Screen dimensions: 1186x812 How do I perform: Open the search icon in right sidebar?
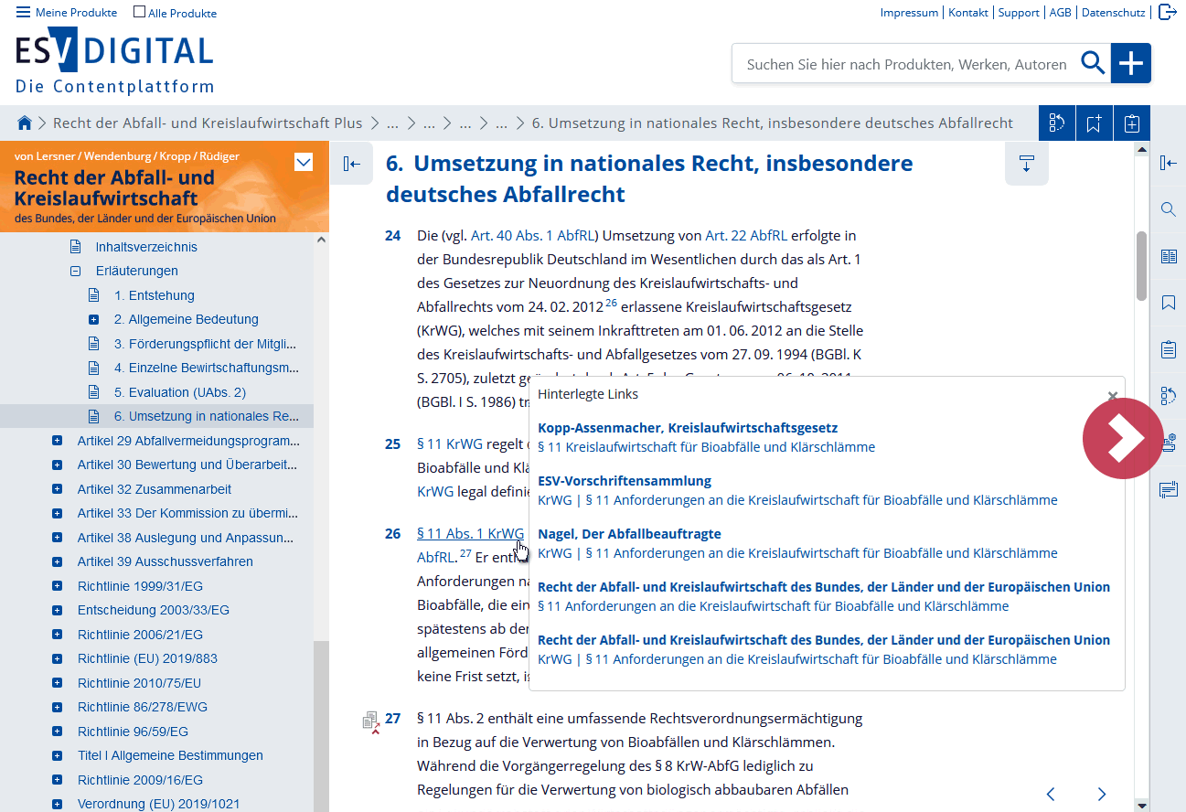point(1168,209)
